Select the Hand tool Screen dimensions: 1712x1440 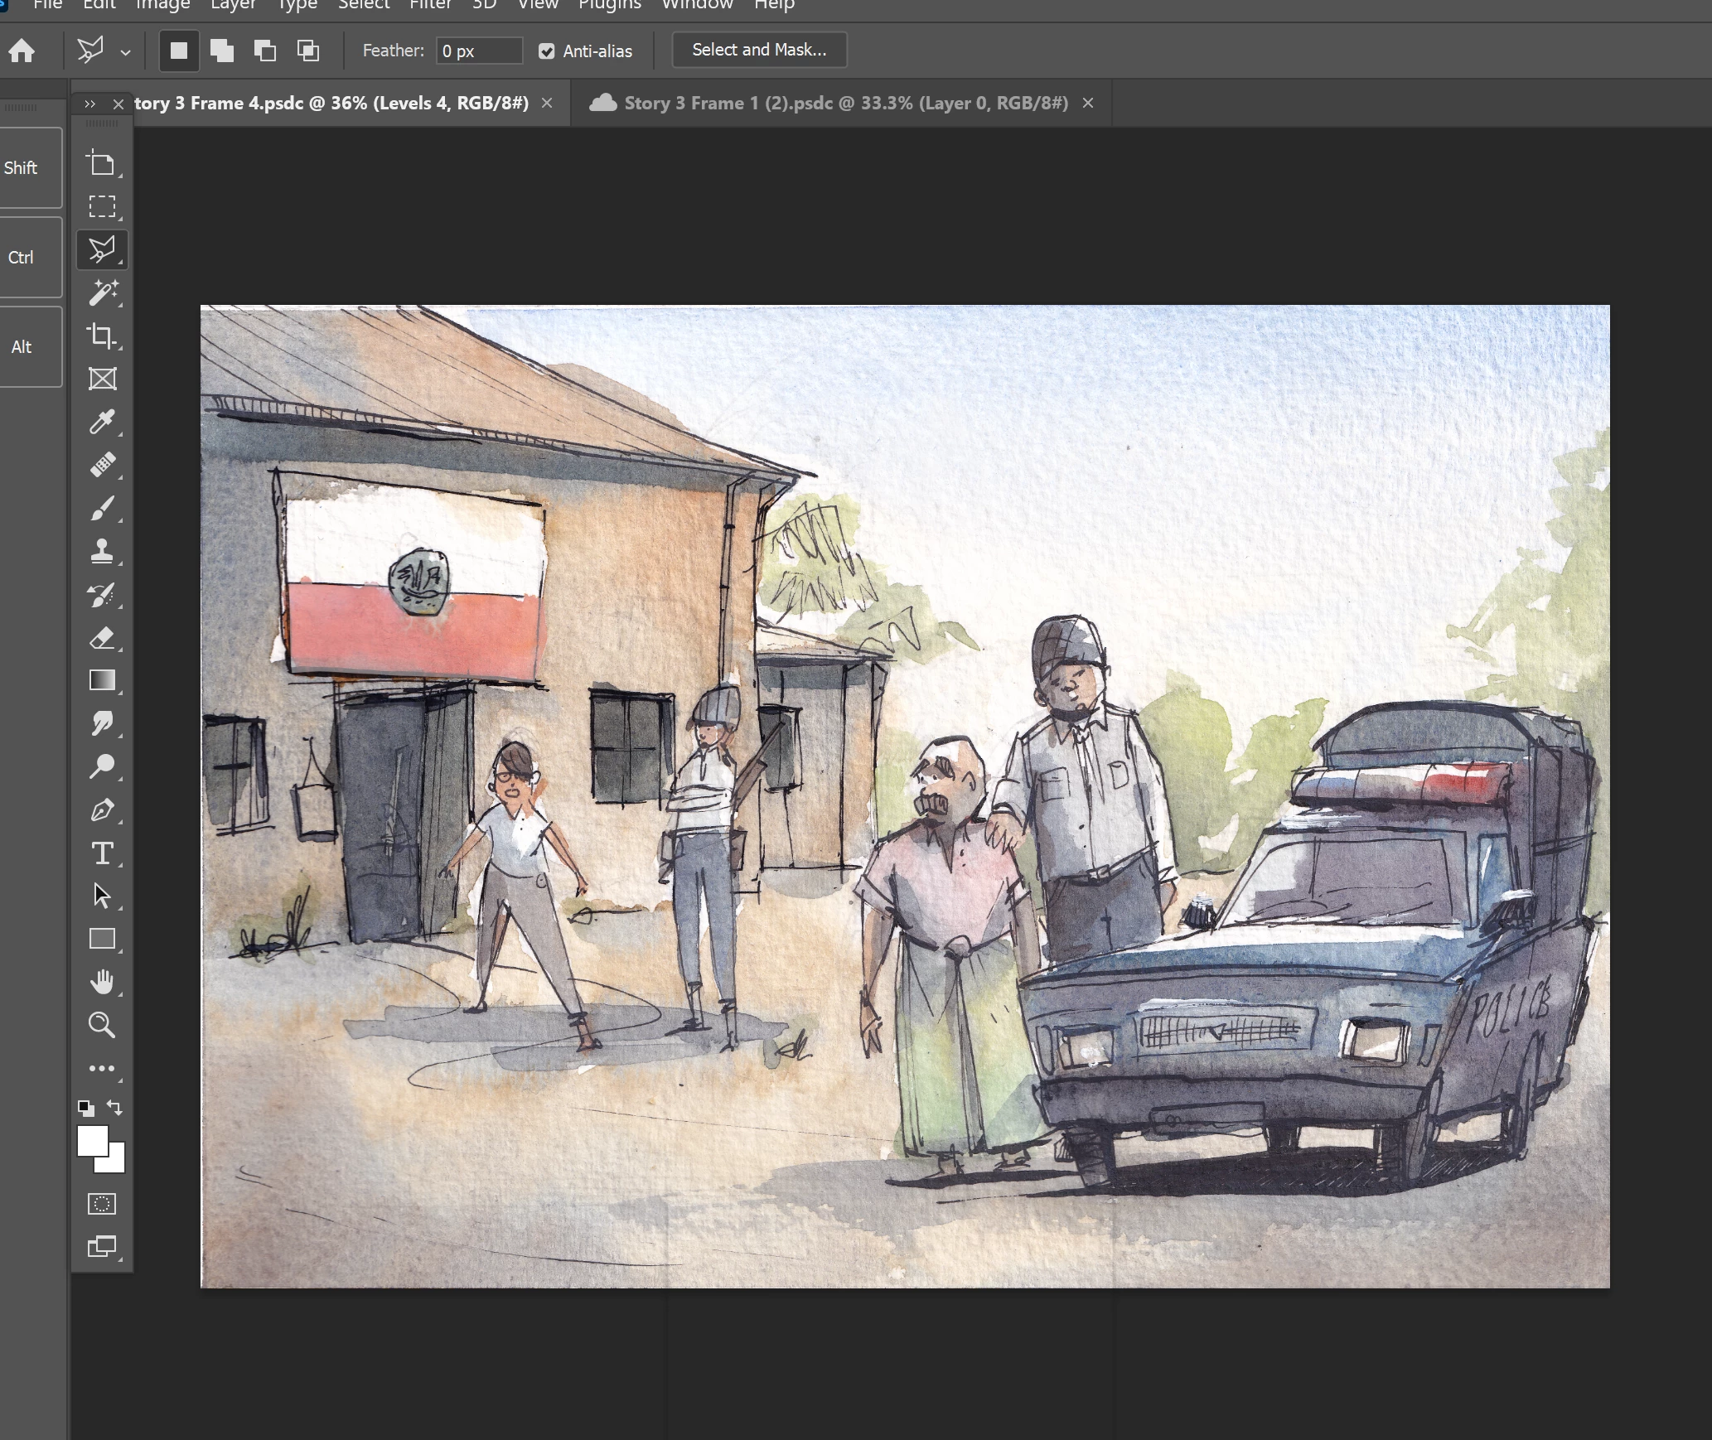pos(103,982)
